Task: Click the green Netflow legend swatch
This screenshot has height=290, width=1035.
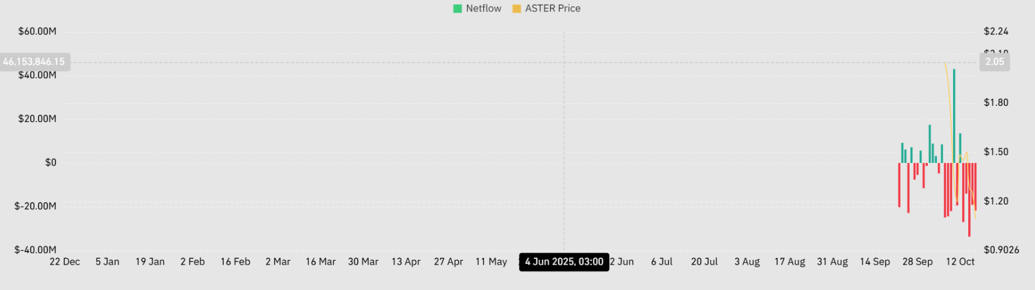Action: coord(457,8)
